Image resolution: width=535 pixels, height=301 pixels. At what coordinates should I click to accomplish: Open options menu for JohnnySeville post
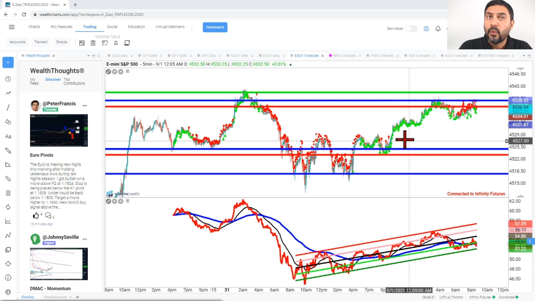tap(85, 239)
